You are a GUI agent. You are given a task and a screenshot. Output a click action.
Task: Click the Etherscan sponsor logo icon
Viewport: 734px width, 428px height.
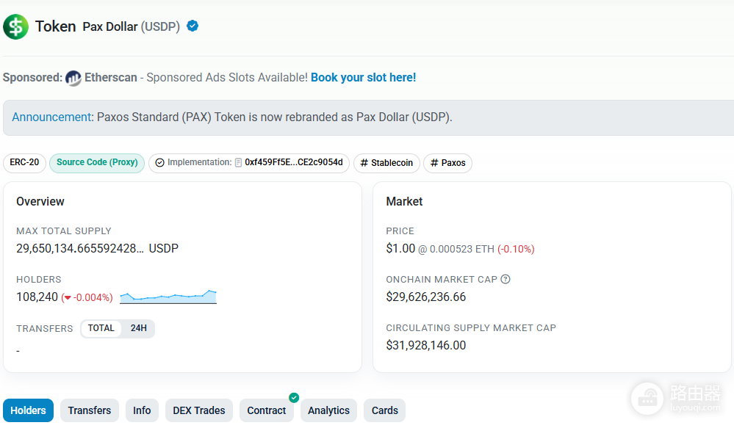tap(73, 78)
